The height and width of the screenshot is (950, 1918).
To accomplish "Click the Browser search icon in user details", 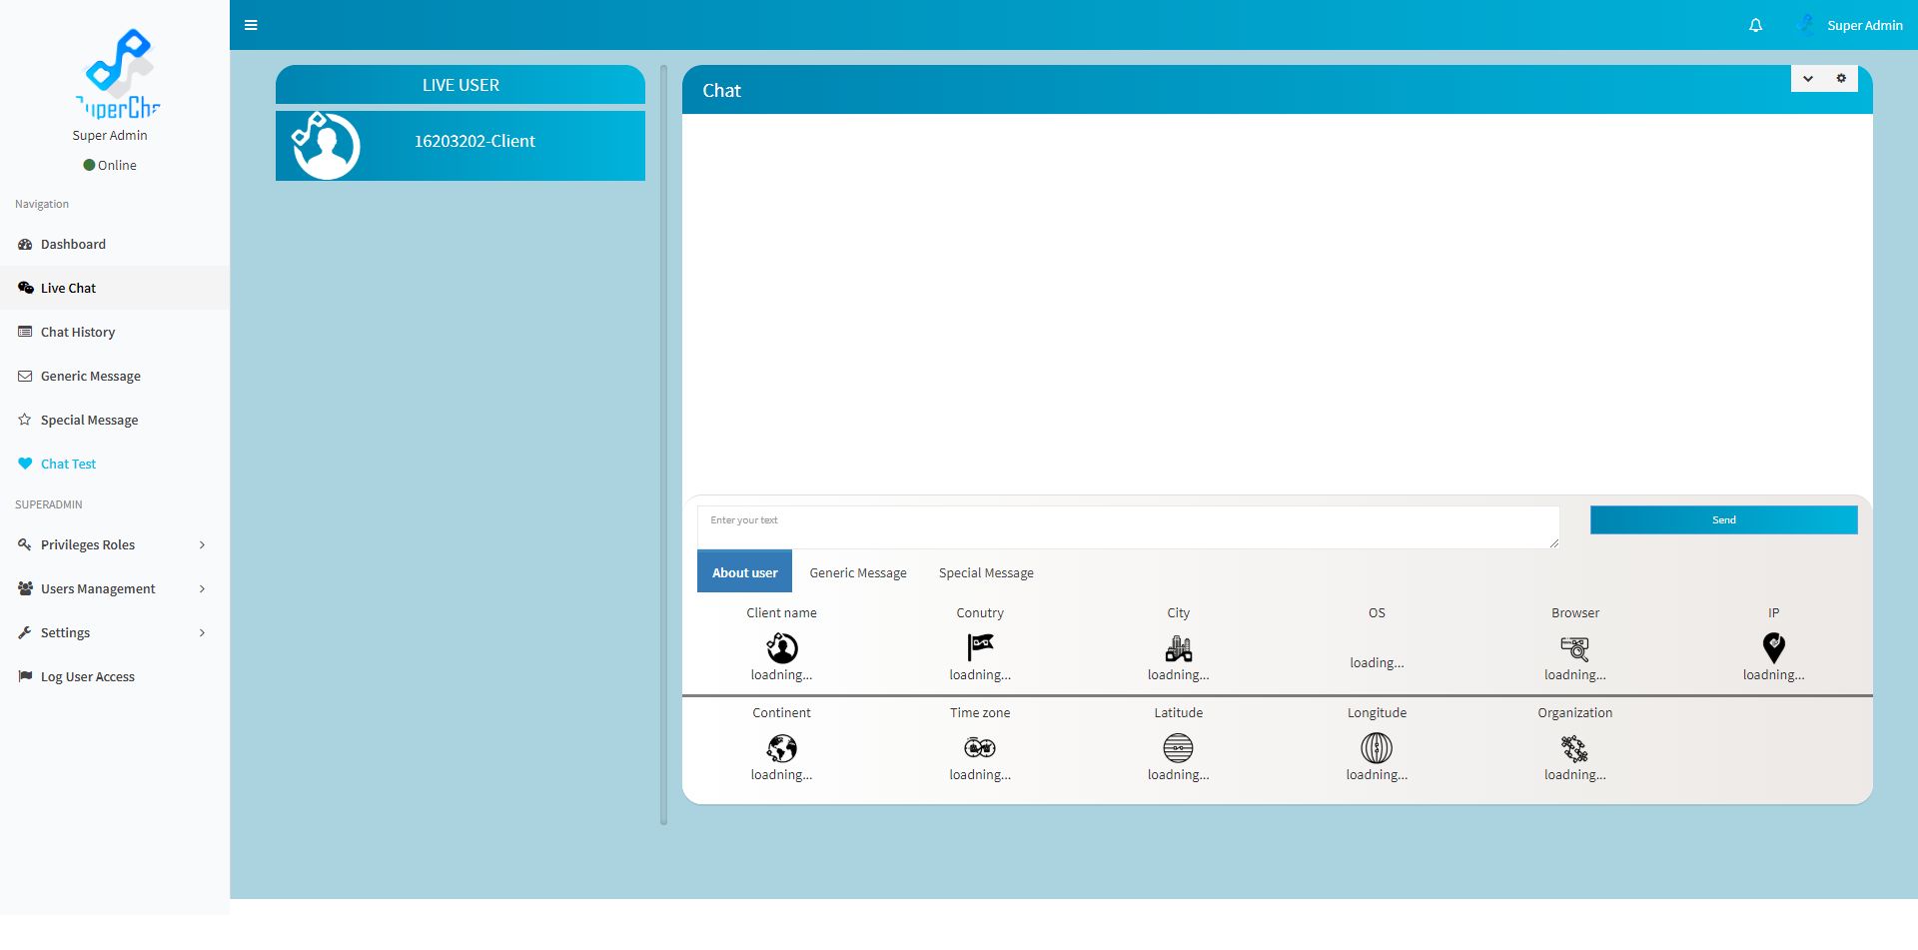I will tap(1575, 648).
